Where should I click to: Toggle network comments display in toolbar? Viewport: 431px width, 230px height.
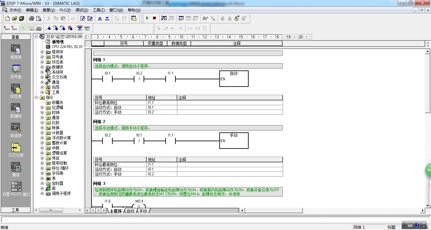32,28
